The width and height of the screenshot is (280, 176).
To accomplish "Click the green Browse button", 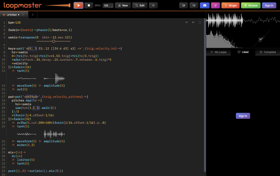I will (250, 5).
